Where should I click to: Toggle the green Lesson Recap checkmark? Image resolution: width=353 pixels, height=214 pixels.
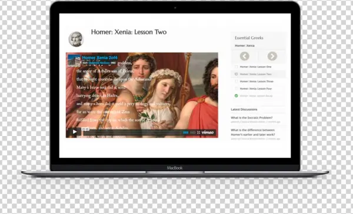[236, 96]
